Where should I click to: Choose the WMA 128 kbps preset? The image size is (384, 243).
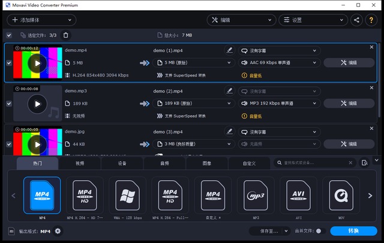coord(127,195)
